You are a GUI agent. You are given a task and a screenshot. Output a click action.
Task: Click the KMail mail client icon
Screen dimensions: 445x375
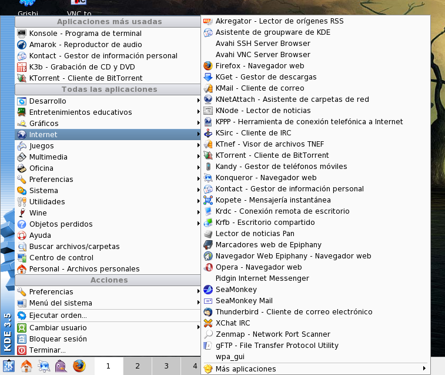(208, 88)
